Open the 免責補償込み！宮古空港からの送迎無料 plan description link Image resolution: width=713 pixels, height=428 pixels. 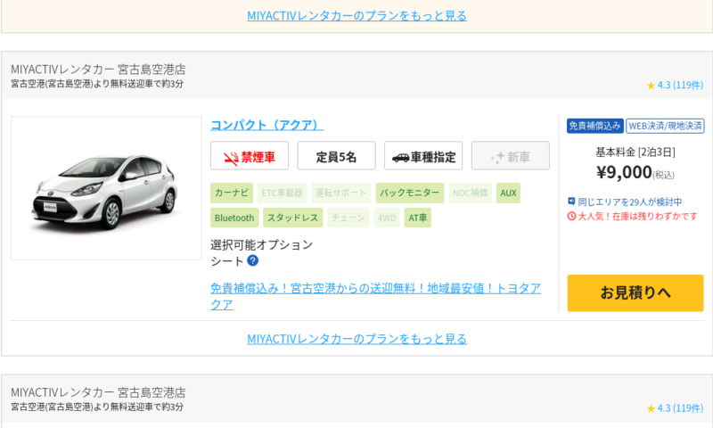[x=375, y=296]
